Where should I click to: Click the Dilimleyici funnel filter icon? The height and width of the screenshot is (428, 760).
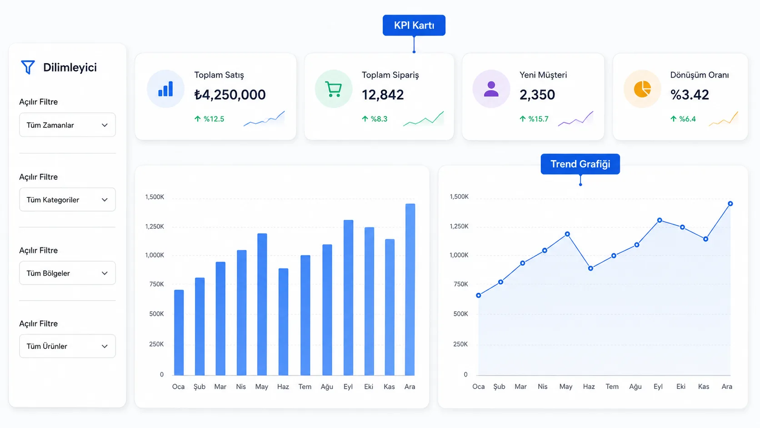[28, 67]
